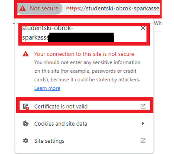The image size is (174, 154).
Task: Open "Certificate is not valid" details
Action: [x=61, y=106]
